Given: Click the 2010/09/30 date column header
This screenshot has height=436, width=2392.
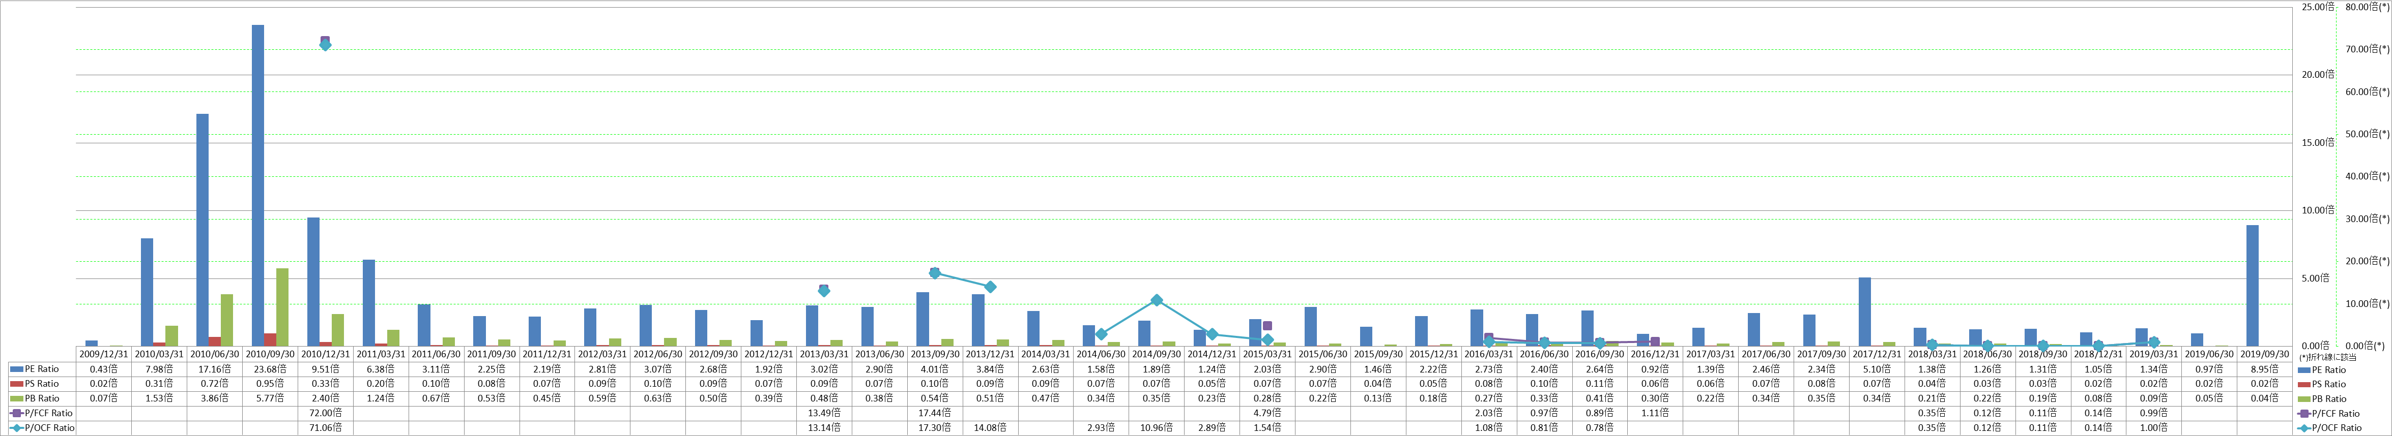Looking at the screenshot, I should coord(270,354).
